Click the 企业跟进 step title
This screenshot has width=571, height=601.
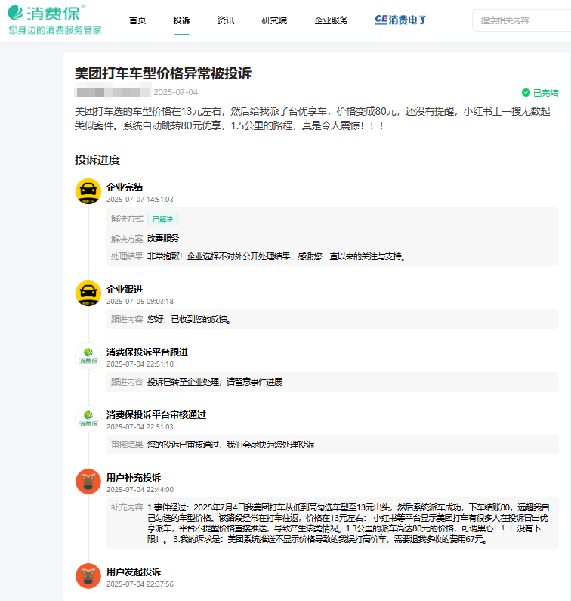[x=125, y=289]
